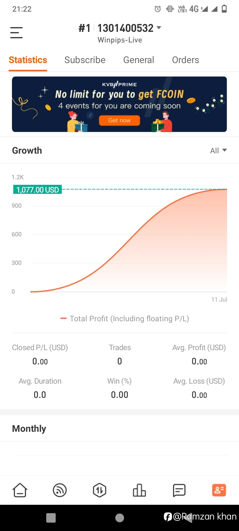Tap the Home icon in bottom navigation
Screen dimensions: 239x531
tap(20, 490)
